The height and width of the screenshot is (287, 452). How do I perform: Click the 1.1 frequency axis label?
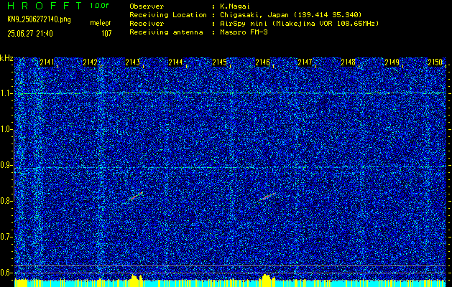pos(6,94)
